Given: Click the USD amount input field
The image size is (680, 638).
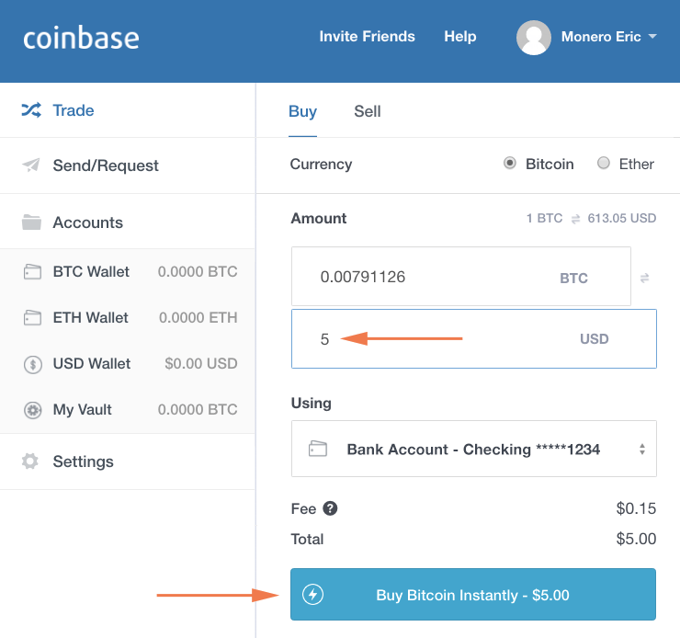Looking at the screenshot, I should [x=474, y=338].
